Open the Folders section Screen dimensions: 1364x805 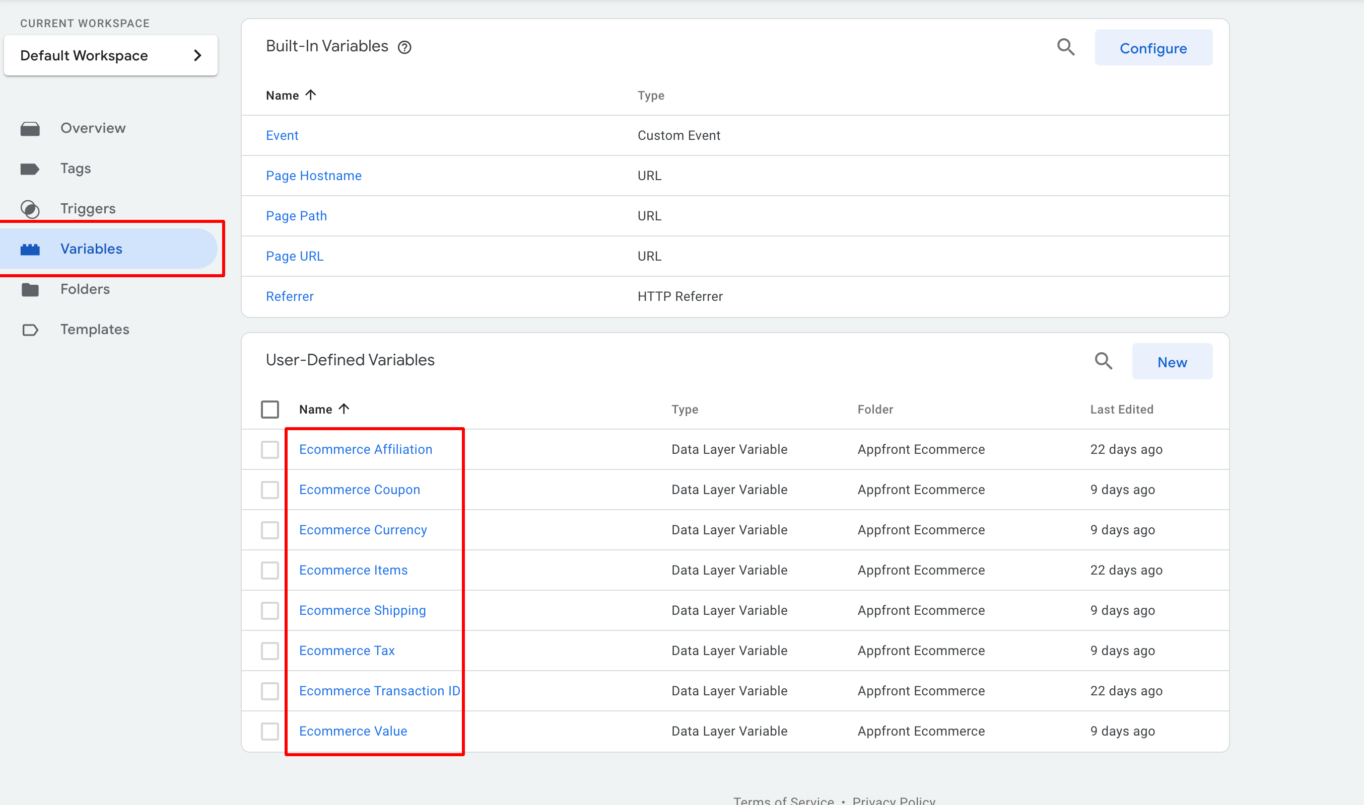pos(85,289)
